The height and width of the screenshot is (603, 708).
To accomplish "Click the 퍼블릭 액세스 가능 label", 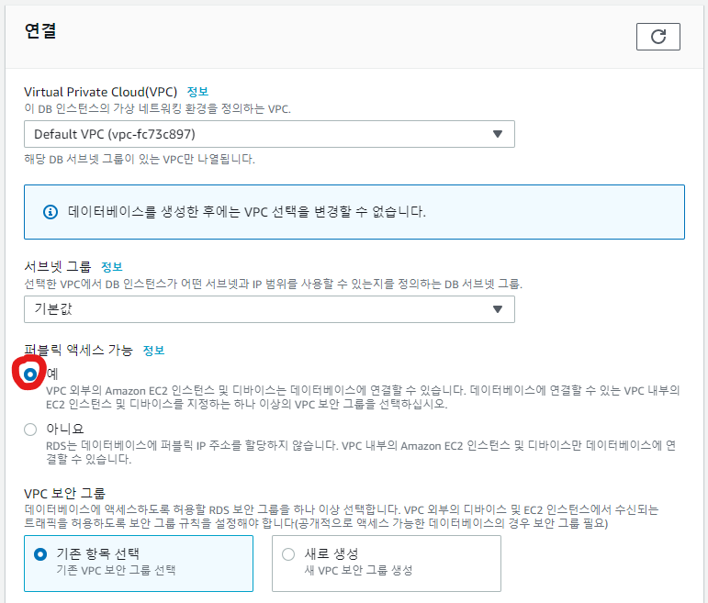I will (78, 351).
